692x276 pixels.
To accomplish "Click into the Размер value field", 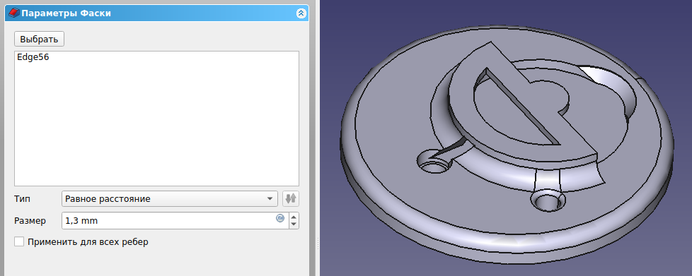I will click(168, 220).
